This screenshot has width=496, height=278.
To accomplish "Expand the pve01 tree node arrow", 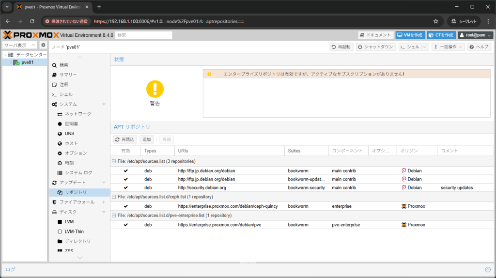I will pos(11,62).
